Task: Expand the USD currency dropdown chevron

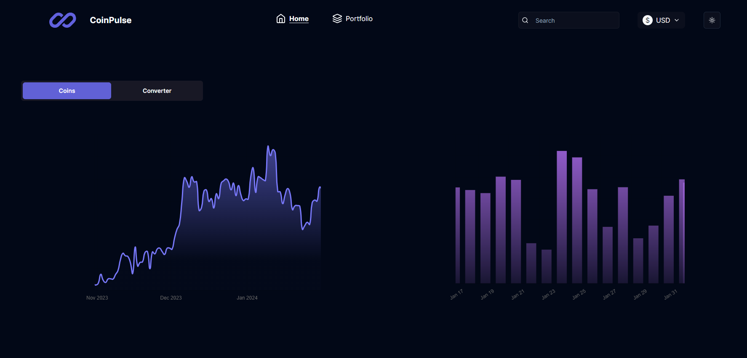Action: [677, 20]
